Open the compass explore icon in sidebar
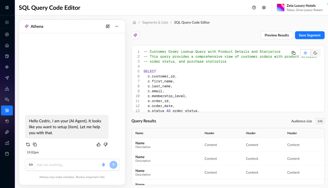Image resolution: width=328 pixels, height=188 pixels. click(x=7, y=34)
